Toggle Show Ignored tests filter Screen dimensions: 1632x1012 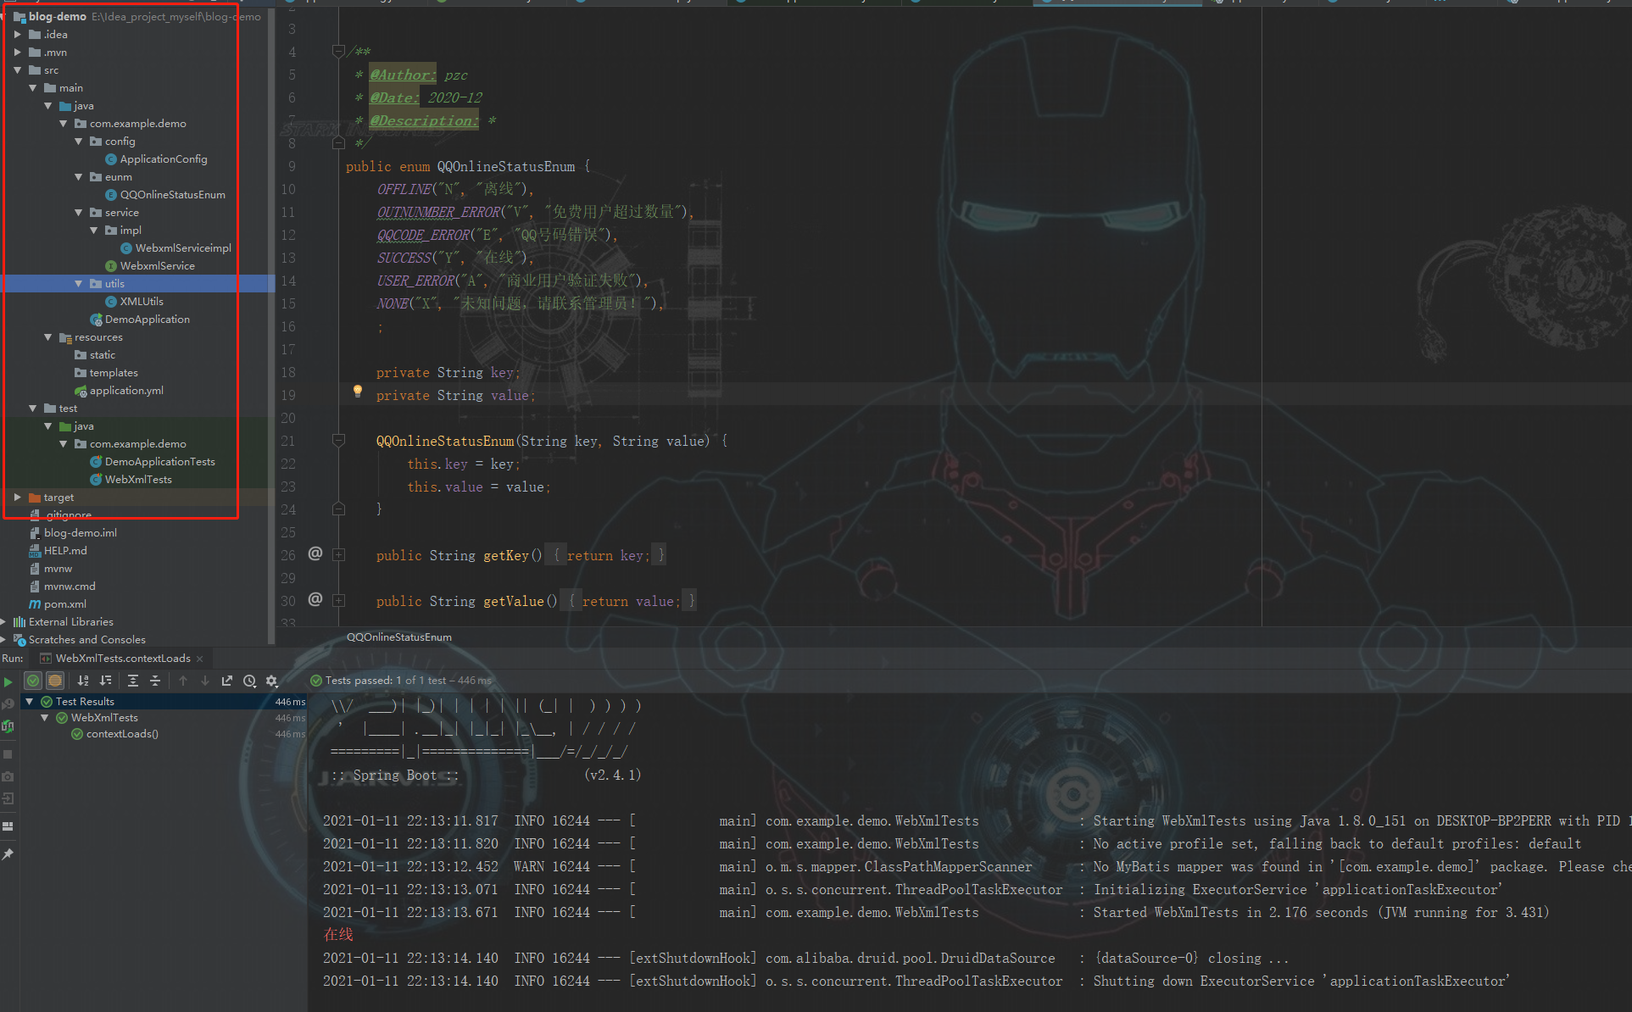coord(55,681)
